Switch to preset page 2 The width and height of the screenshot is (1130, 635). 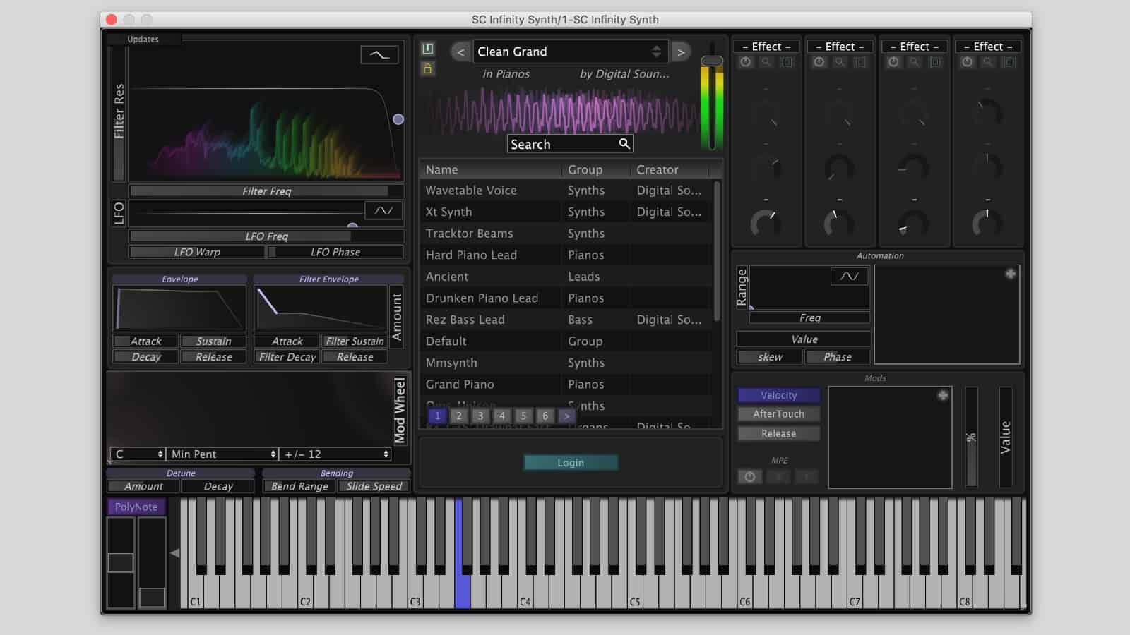[x=458, y=416]
